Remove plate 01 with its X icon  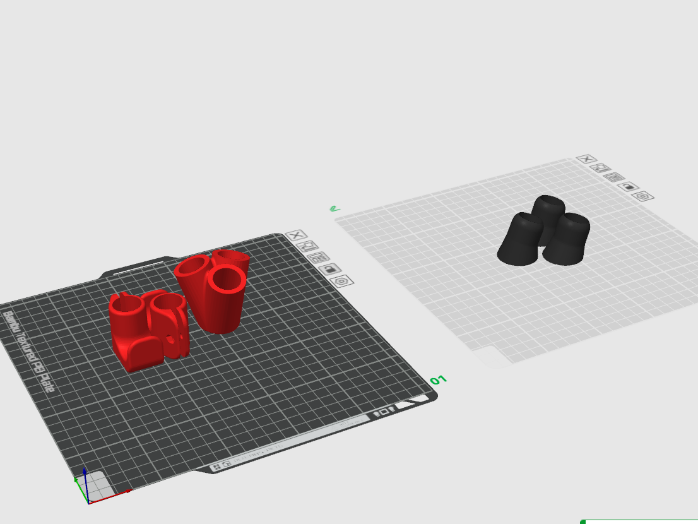click(x=297, y=235)
